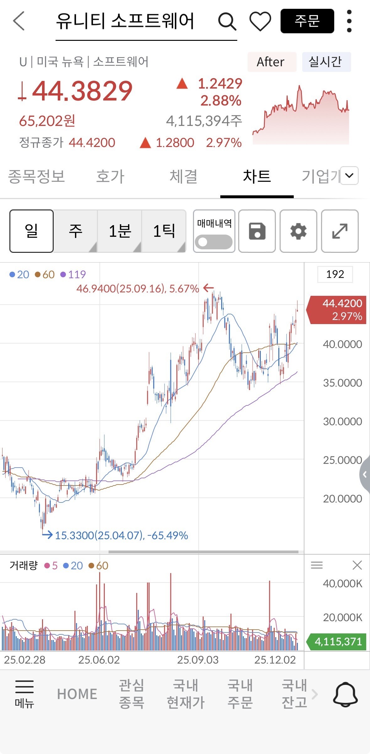Switch to 호가 tab
Viewport: 370px width, 754px height.
[x=110, y=176]
